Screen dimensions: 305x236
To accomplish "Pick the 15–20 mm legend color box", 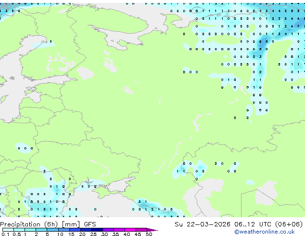I will (x=75, y=230).
